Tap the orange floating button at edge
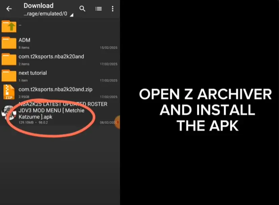This screenshot has height=205, width=279. coord(117,122)
